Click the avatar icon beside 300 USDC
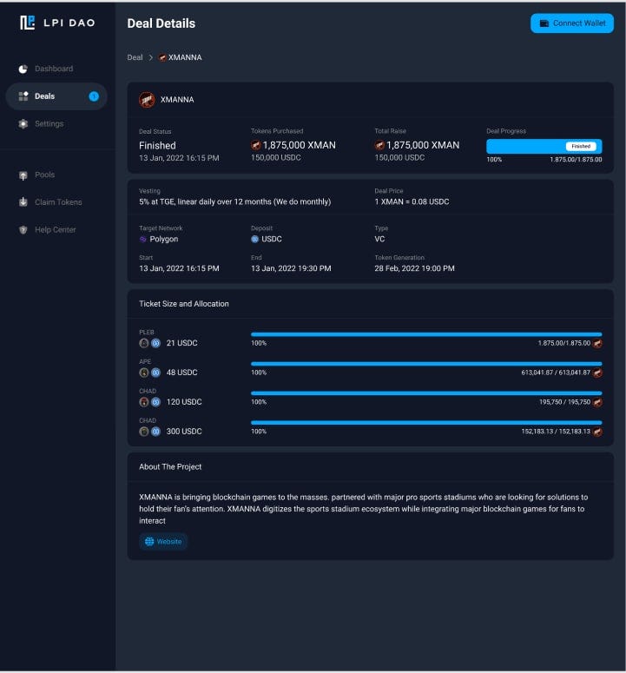The height and width of the screenshot is (673, 626). pyautogui.click(x=144, y=432)
